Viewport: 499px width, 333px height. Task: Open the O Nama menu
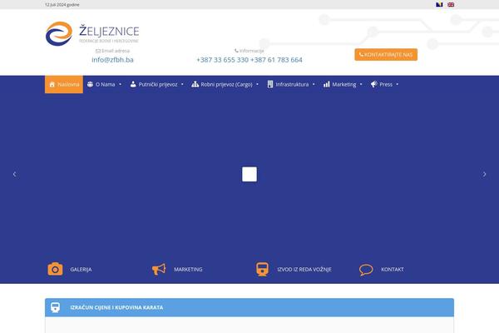pyautogui.click(x=105, y=84)
